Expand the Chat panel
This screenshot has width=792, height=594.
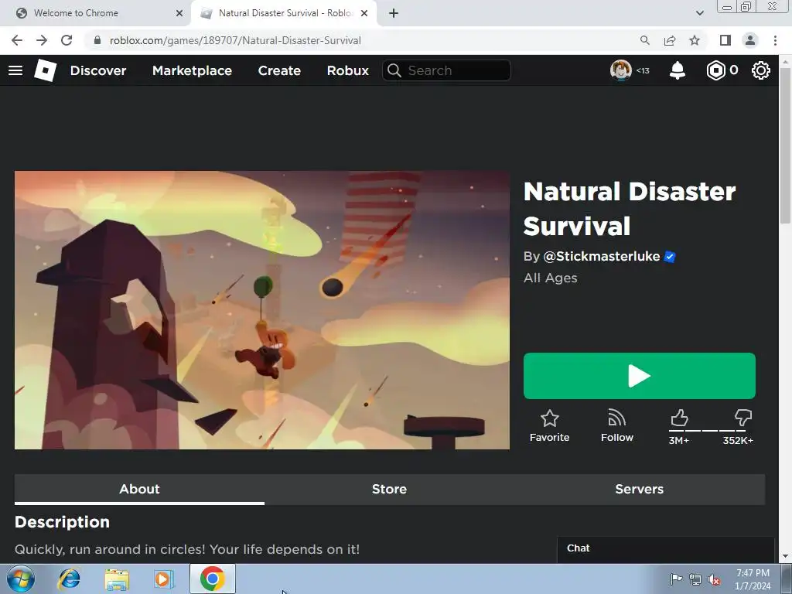tap(665, 548)
